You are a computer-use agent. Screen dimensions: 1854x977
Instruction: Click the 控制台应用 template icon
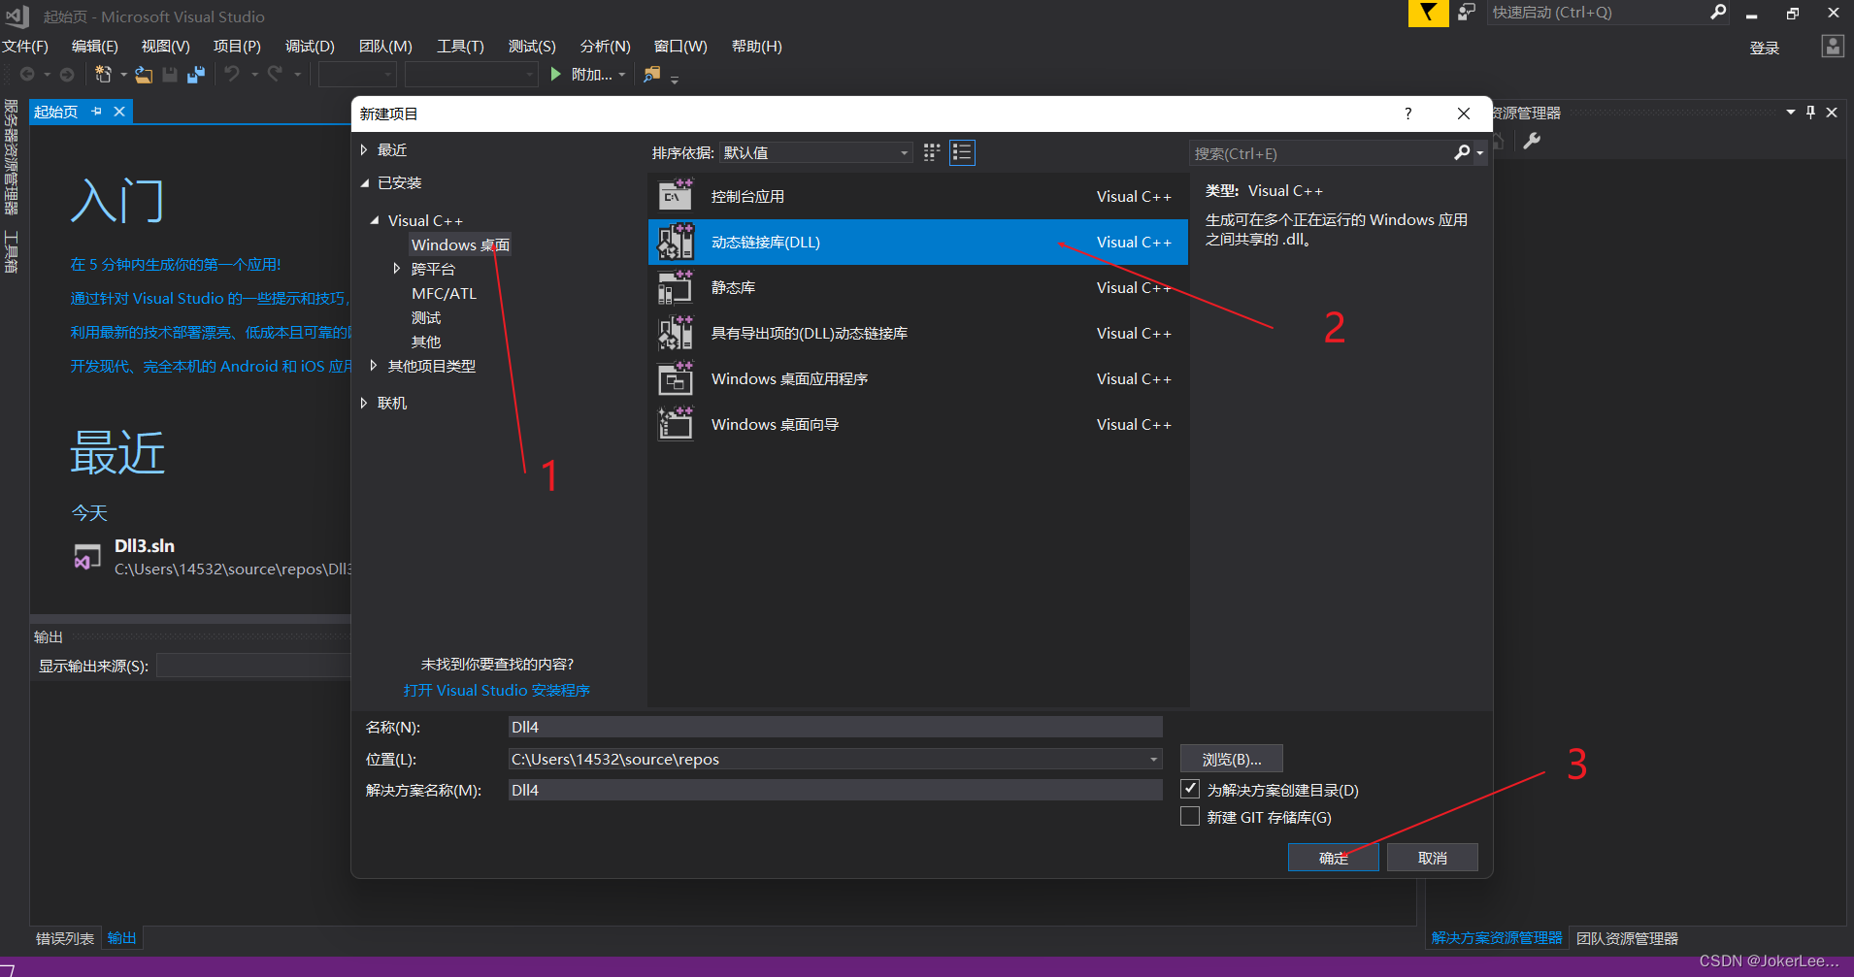676,196
